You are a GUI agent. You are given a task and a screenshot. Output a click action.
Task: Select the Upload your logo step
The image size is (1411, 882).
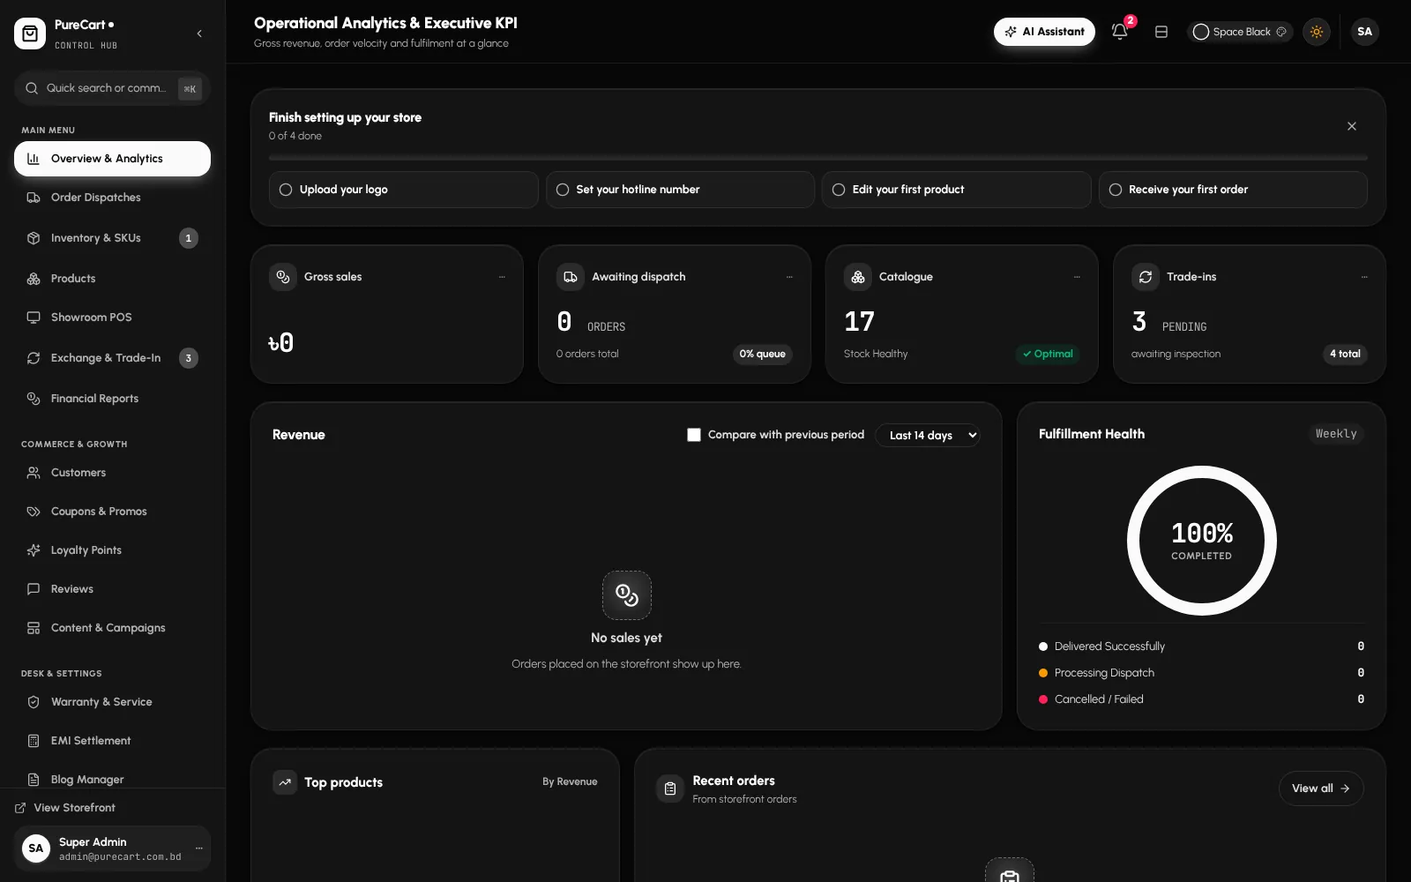click(404, 190)
